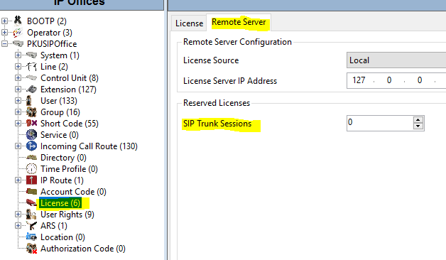
Task: Click the License Server IP Address label
Action: tap(230, 81)
